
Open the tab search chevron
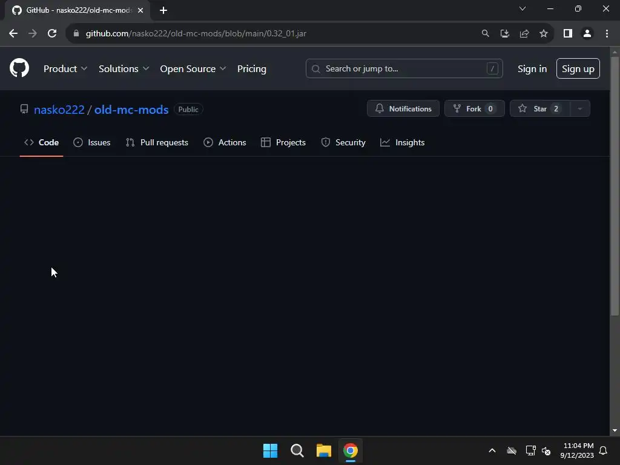pyautogui.click(x=523, y=8)
